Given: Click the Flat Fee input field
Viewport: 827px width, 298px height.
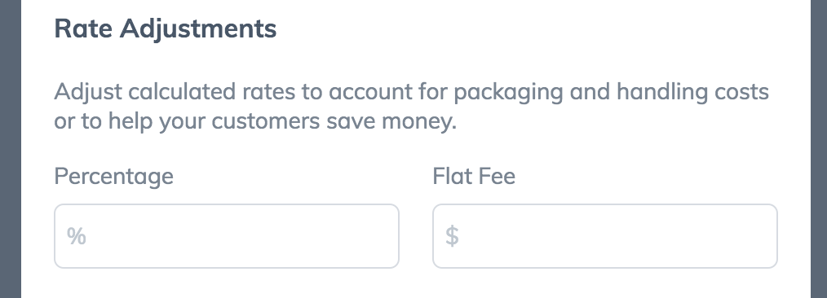Looking at the screenshot, I should tap(605, 236).
